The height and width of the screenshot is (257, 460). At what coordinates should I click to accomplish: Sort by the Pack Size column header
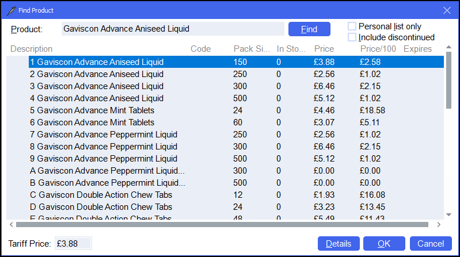tap(251, 49)
